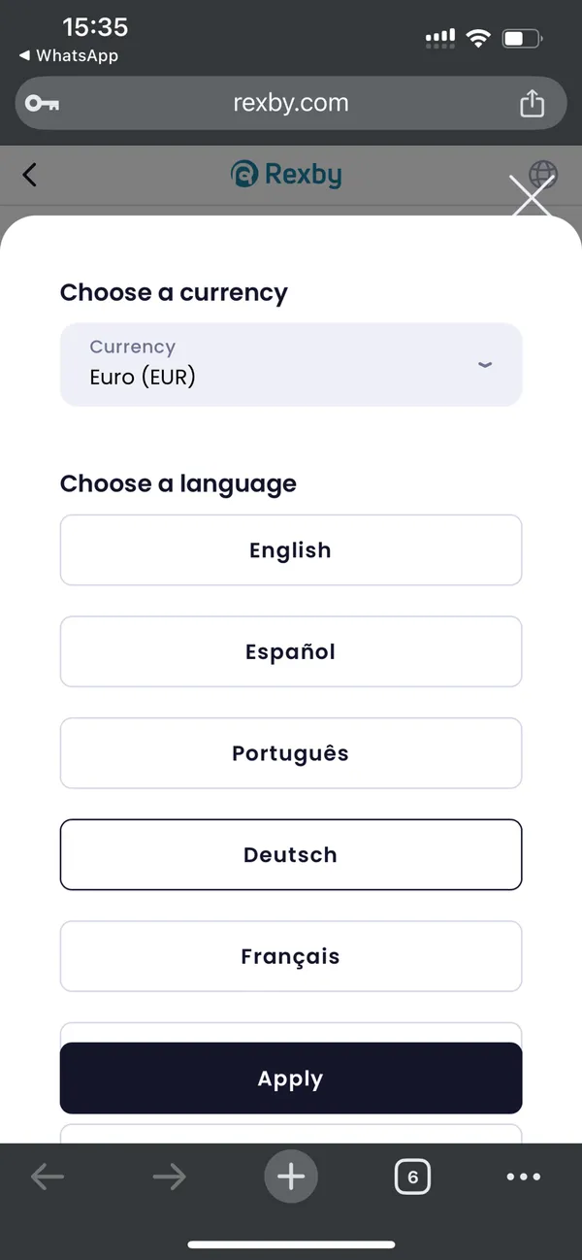This screenshot has width=582, height=1260.
Task: Open the browser more options menu
Action: point(524,1177)
